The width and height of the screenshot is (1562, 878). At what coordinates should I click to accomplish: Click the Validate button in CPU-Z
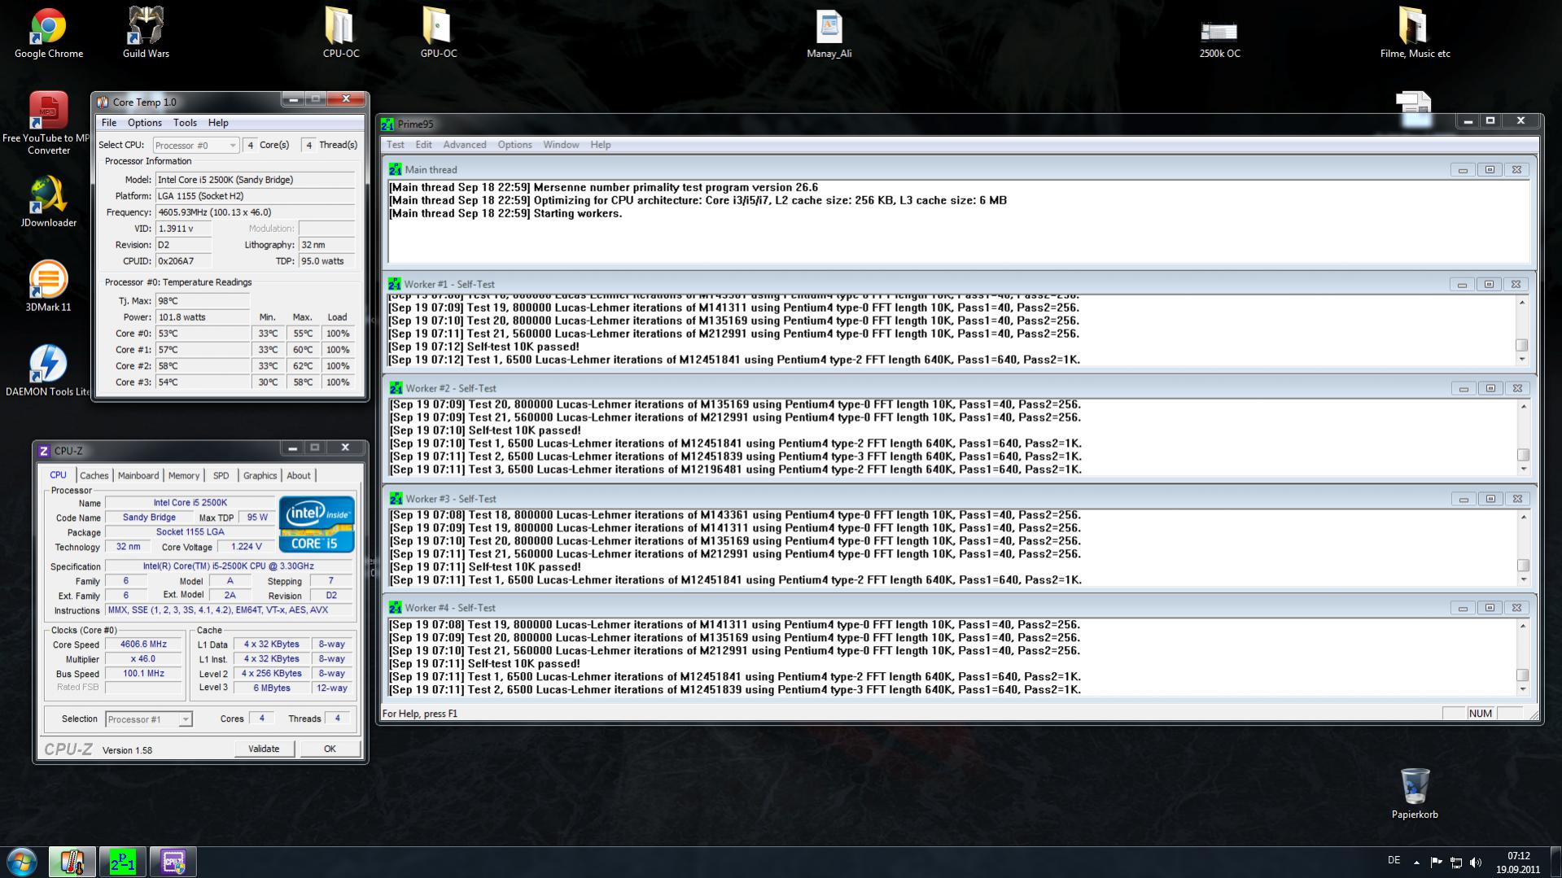[264, 749]
